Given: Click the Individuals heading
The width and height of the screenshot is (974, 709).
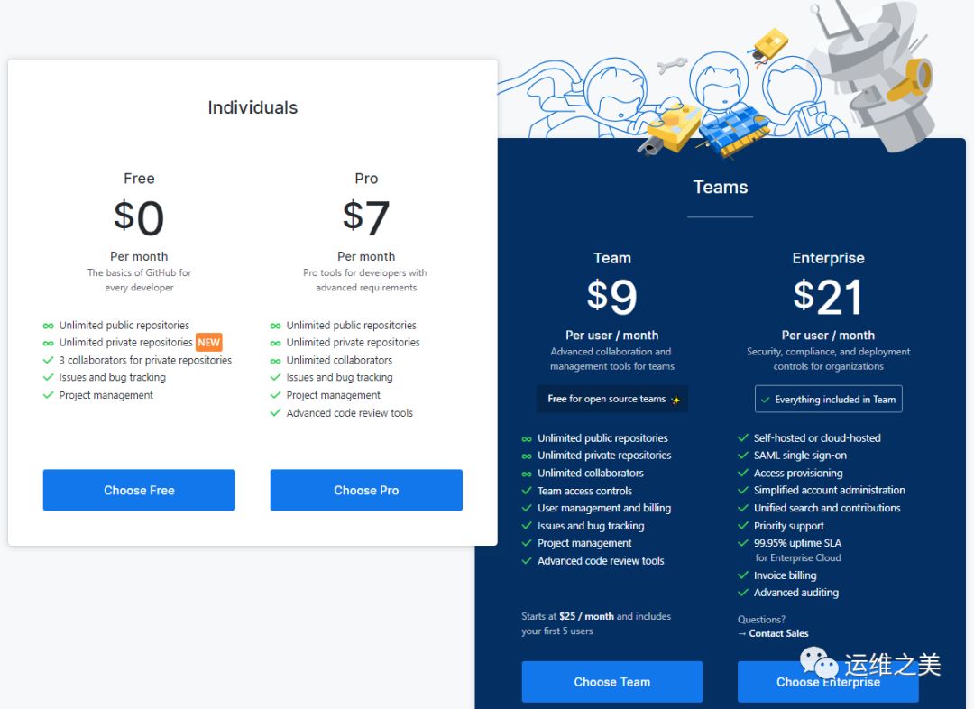Looking at the screenshot, I should (253, 107).
